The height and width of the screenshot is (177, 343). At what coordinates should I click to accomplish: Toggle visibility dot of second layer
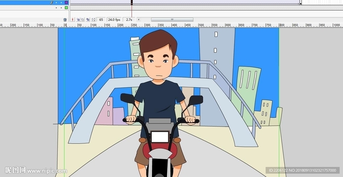pos(56,8)
